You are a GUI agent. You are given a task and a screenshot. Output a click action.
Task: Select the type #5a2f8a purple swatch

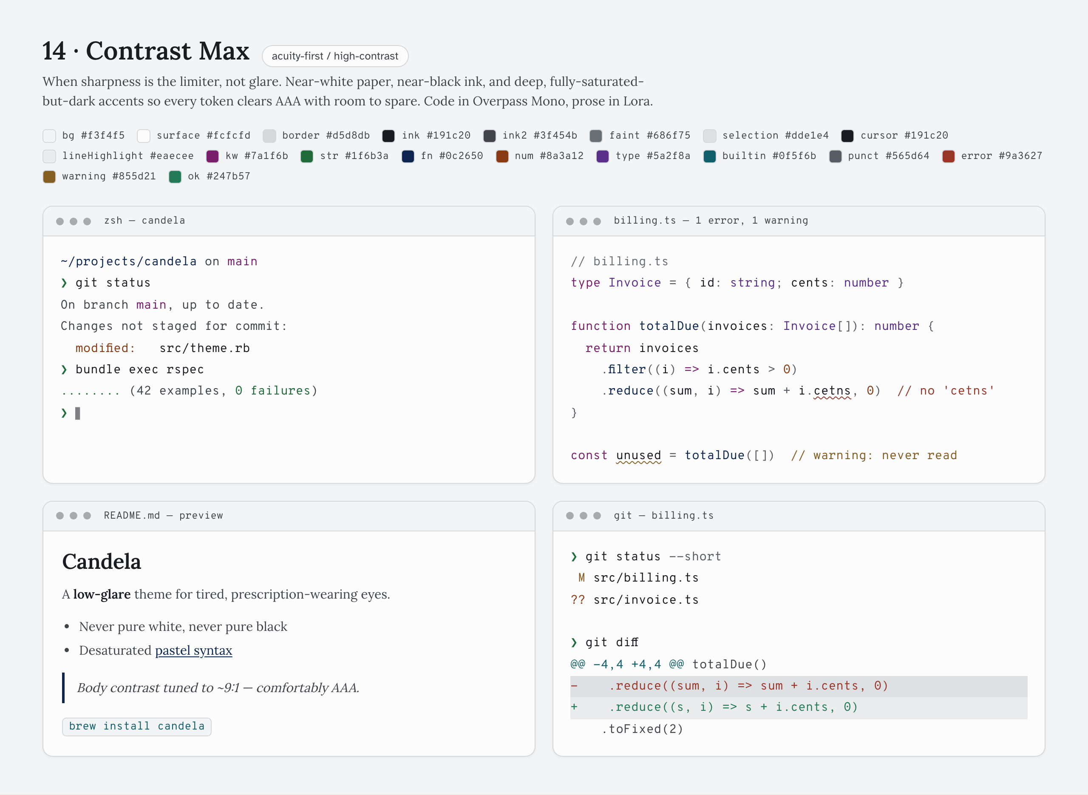603,156
